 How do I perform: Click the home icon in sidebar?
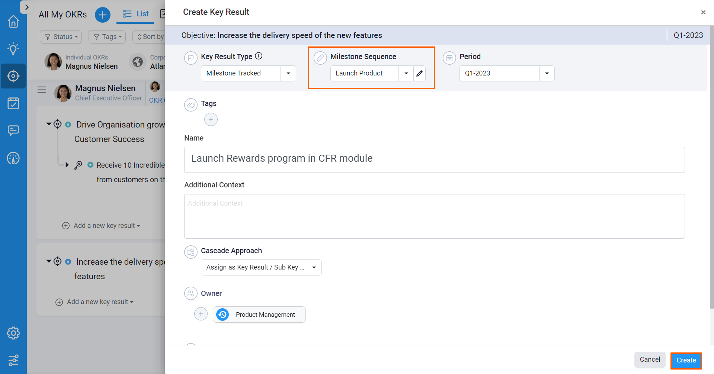pos(13,22)
